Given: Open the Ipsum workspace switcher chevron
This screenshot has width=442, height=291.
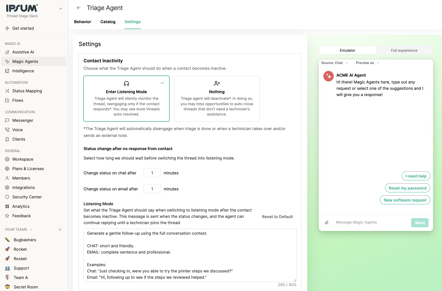Looking at the screenshot, I should pos(61,9).
